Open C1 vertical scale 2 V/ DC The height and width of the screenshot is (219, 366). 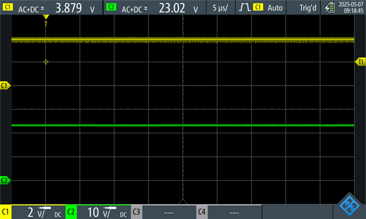[x=38, y=212]
